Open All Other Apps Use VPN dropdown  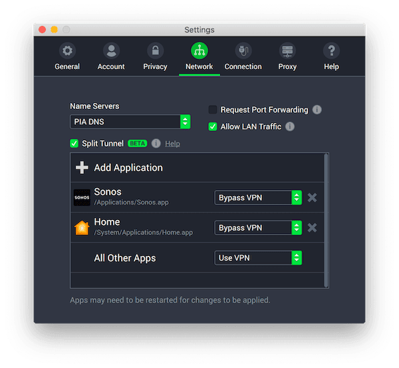258,258
